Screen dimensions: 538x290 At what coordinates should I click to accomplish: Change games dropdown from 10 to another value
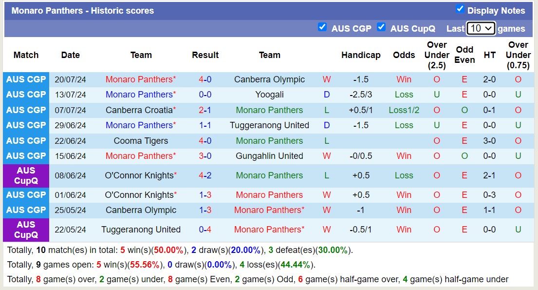(x=481, y=28)
